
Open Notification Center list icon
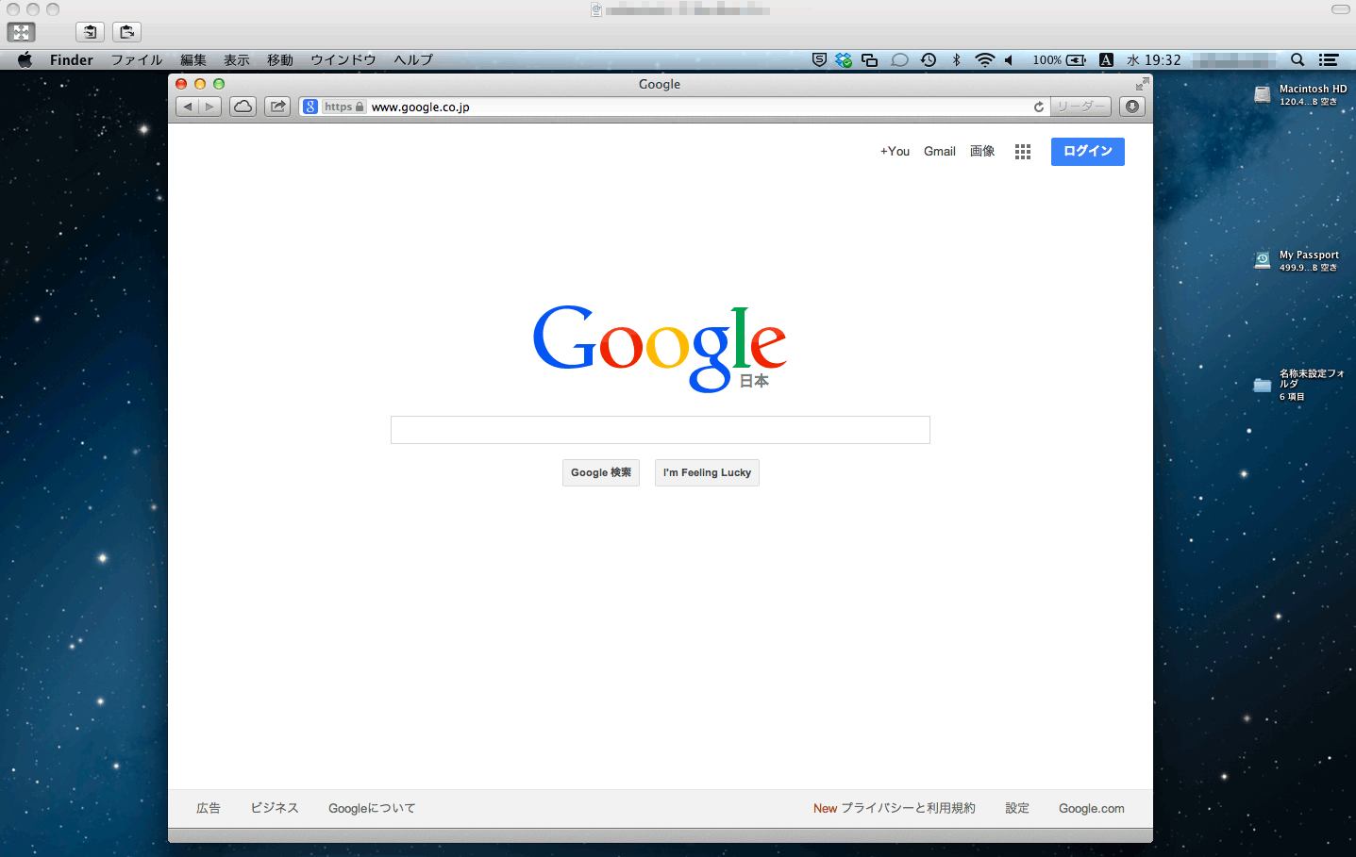1329,59
